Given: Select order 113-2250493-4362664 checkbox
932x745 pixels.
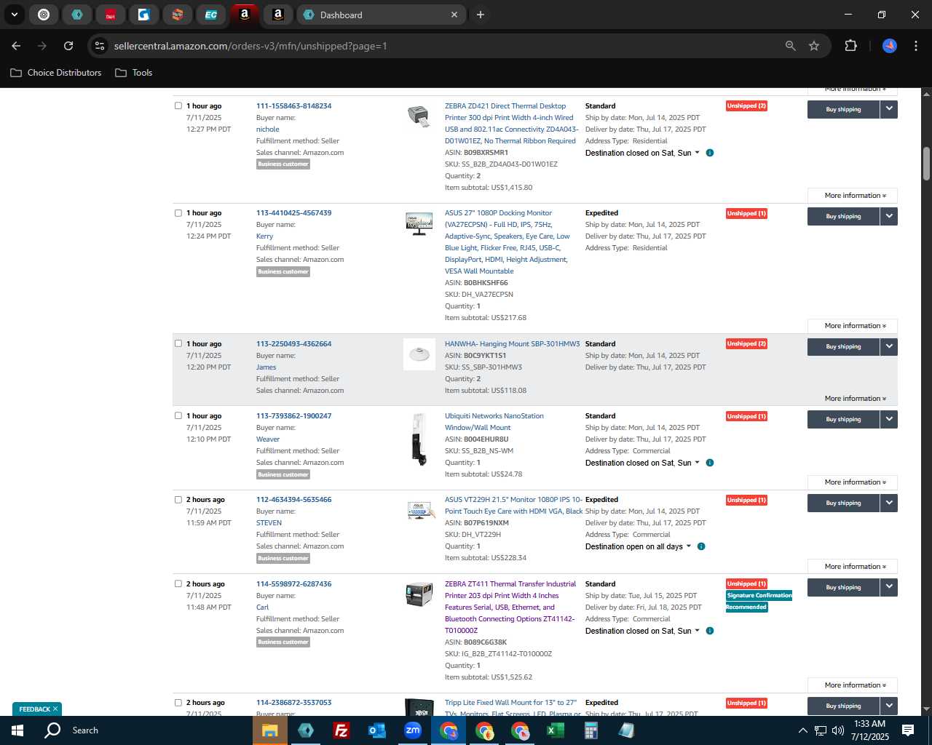Looking at the screenshot, I should (178, 343).
